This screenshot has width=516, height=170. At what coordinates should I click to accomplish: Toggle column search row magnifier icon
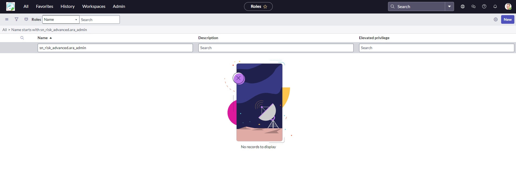point(22,38)
